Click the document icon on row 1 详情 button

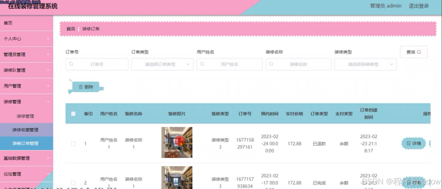[408, 143]
